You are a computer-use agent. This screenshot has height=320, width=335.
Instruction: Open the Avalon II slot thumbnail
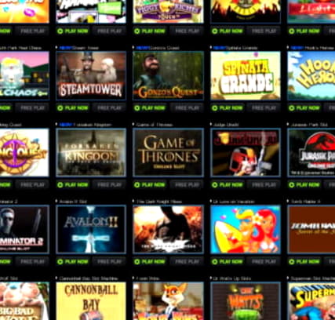(91, 229)
